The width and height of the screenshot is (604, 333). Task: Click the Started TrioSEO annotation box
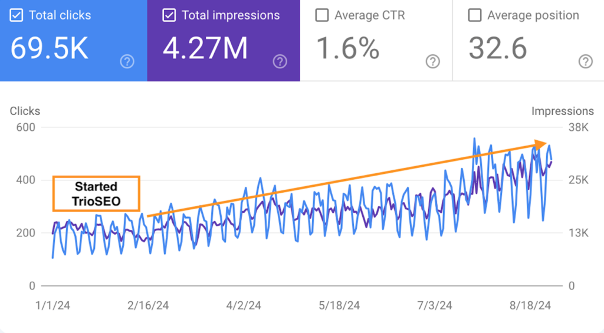point(96,193)
